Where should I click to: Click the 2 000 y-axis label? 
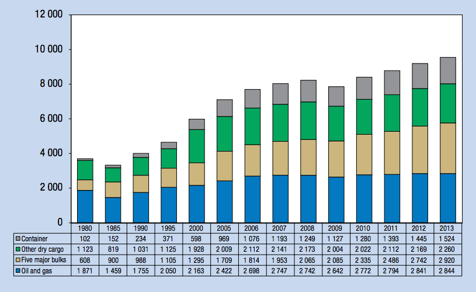click(x=51, y=188)
